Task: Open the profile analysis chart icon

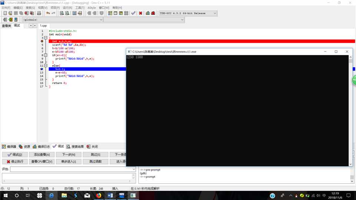Action: pyautogui.click(x=148, y=13)
